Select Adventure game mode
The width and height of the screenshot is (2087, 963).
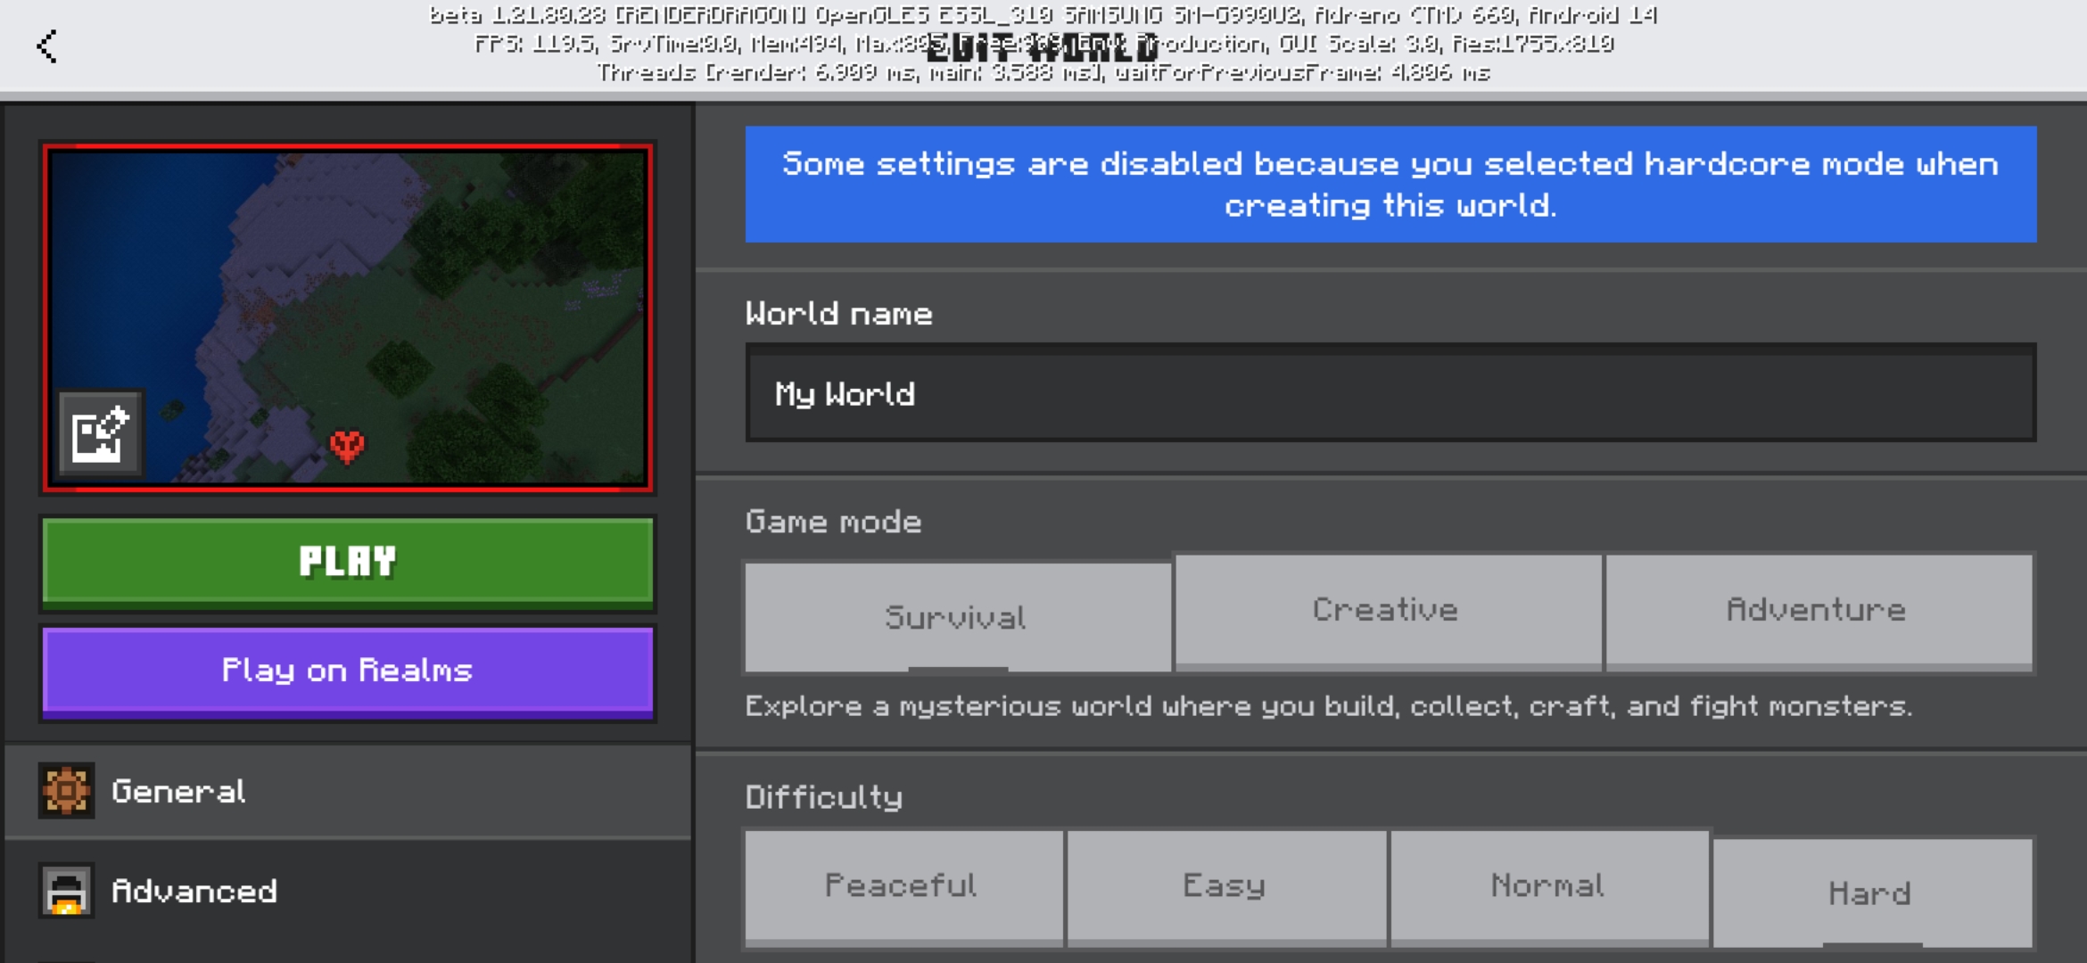point(1818,611)
